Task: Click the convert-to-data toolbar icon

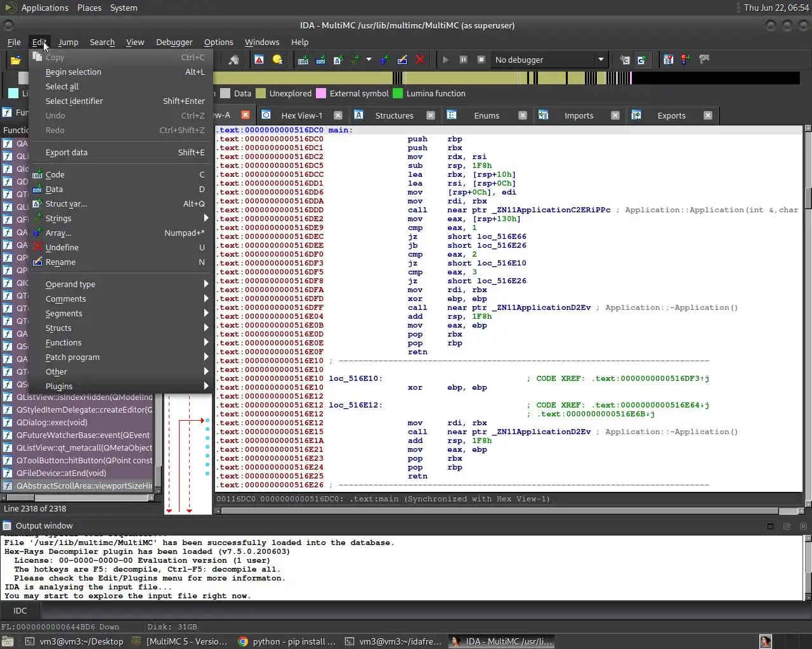Action: [x=320, y=60]
